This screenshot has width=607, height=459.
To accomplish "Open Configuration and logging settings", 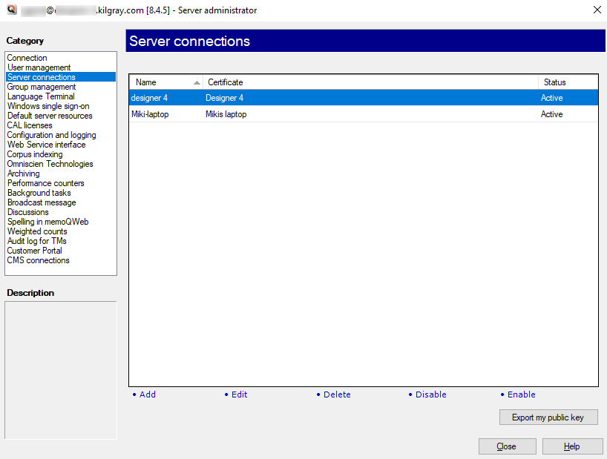I will [50, 134].
